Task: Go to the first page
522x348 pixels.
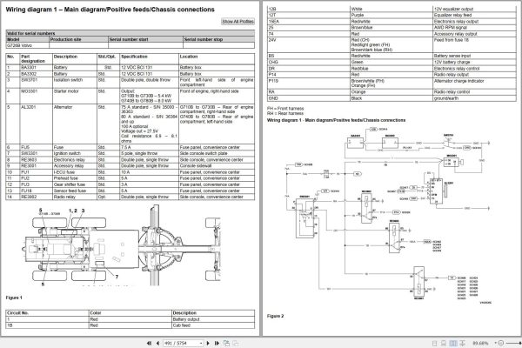Action: 149,343
